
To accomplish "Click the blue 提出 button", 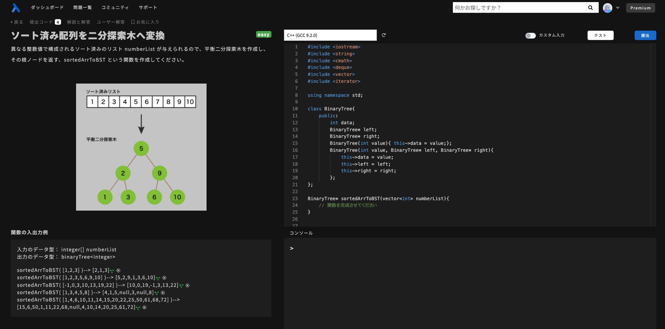I will (645, 35).
